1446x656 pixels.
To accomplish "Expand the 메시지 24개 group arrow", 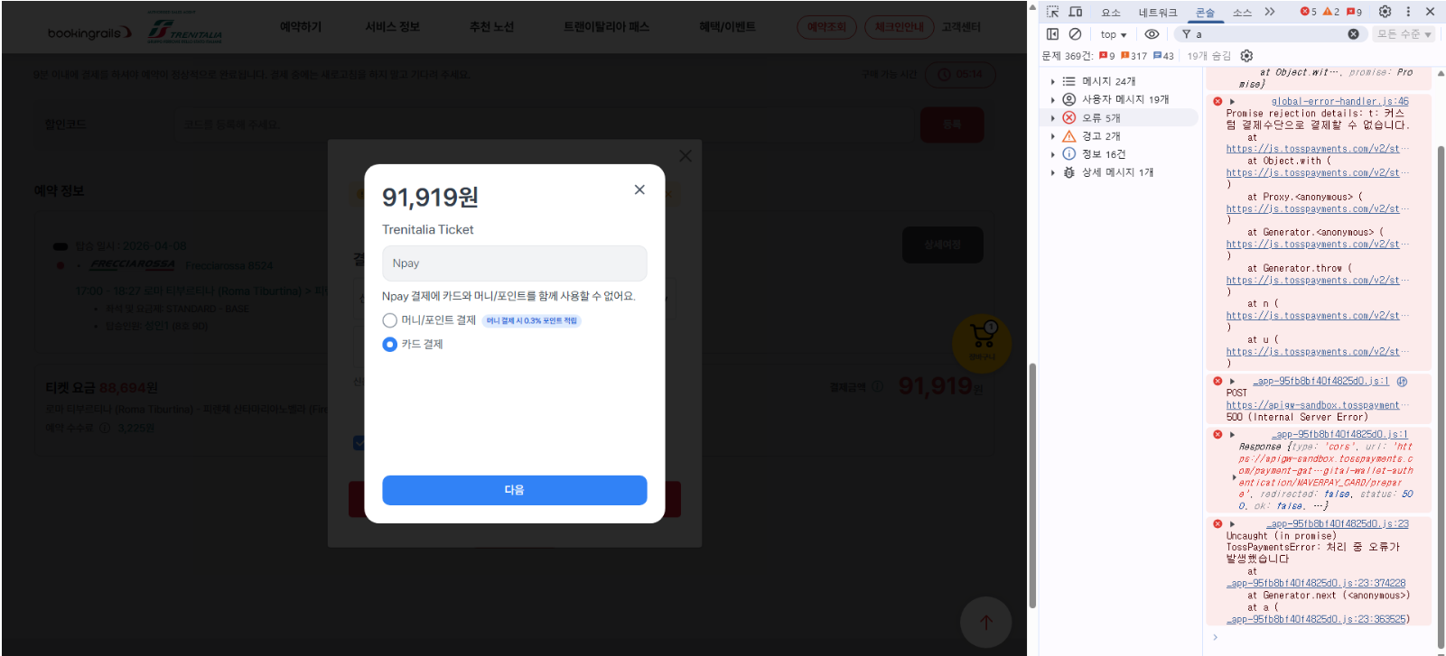I will (x=1053, y=81).
